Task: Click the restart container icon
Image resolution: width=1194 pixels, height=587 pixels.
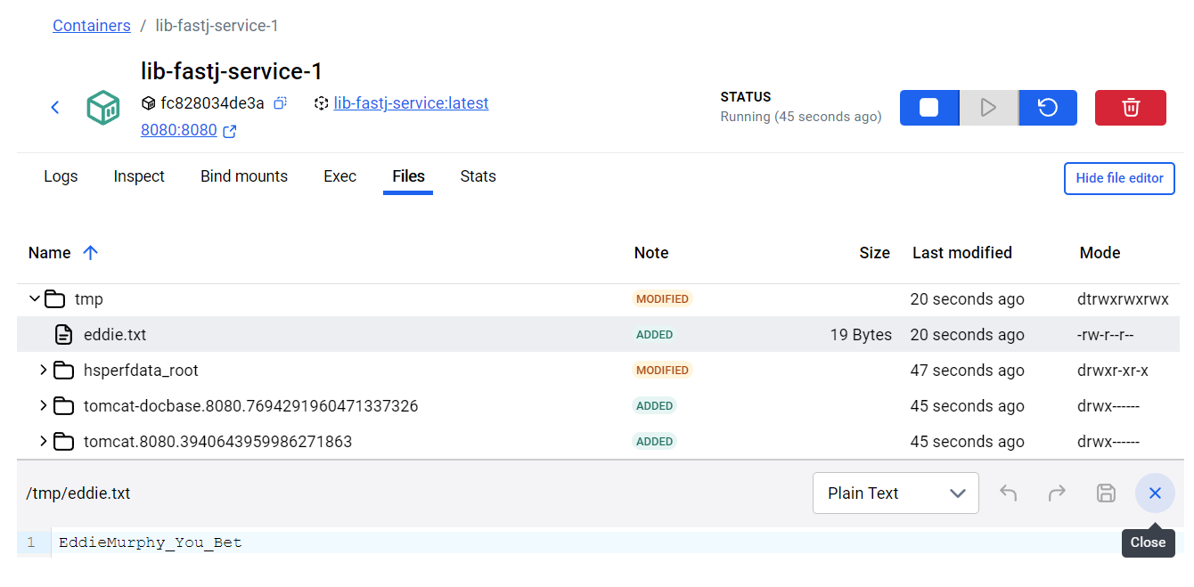Action: [x=1048, y=108]
